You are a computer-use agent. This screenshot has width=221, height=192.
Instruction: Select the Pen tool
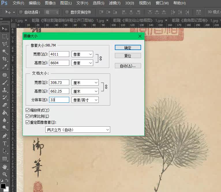[x=5, y=136]
